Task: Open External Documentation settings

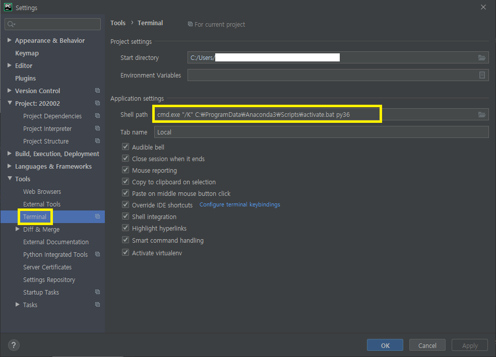Action: point(55,242)
